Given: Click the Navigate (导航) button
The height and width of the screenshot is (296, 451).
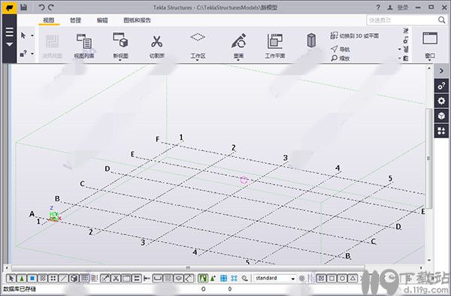Looking at the screenshot, I should 340,49.
